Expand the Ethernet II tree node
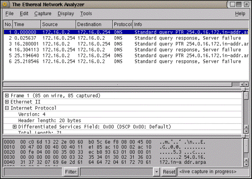This screenshot has width=252, height=179. click(7, 102)
